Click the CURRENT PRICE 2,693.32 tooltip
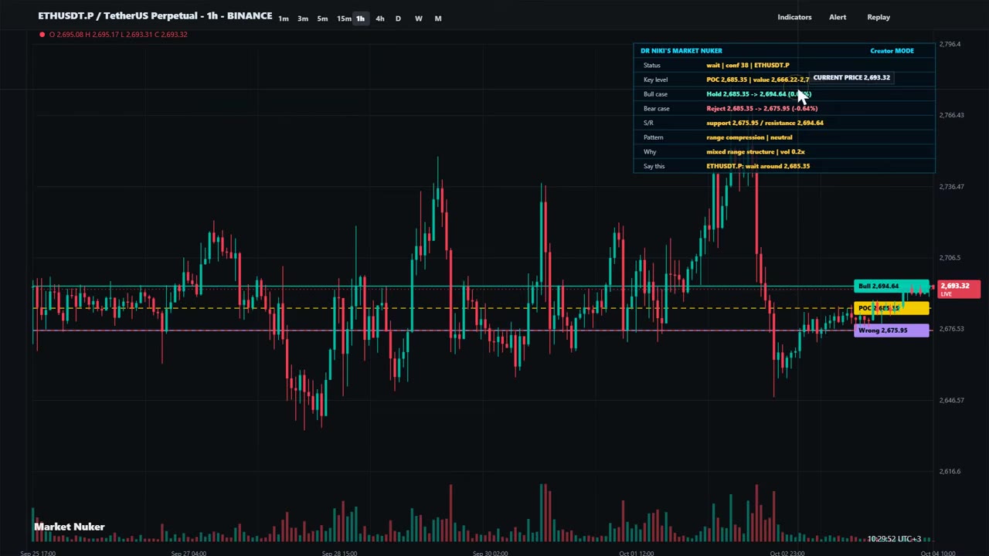 [851, 77]
